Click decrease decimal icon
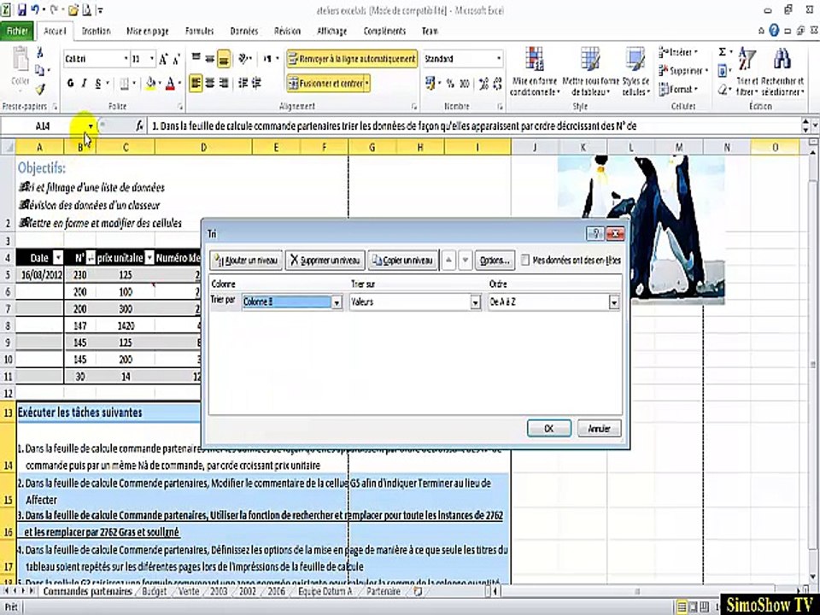Screen dimensions: 820x615 (x=497, y=83)
